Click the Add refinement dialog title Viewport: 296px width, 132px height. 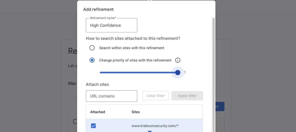pyautogui.click(x=98, y=9)
